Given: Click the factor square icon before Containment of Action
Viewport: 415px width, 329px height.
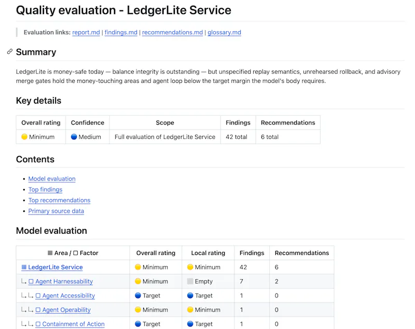Looking at the screenshot, I should (38, 324).
